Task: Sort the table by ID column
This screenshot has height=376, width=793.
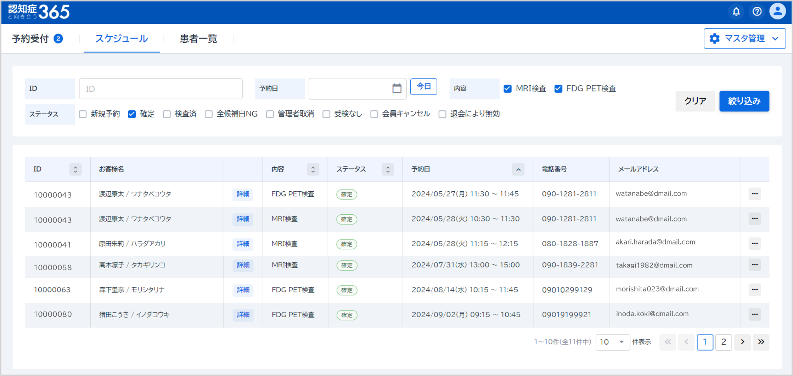Action: pos(75,169)
